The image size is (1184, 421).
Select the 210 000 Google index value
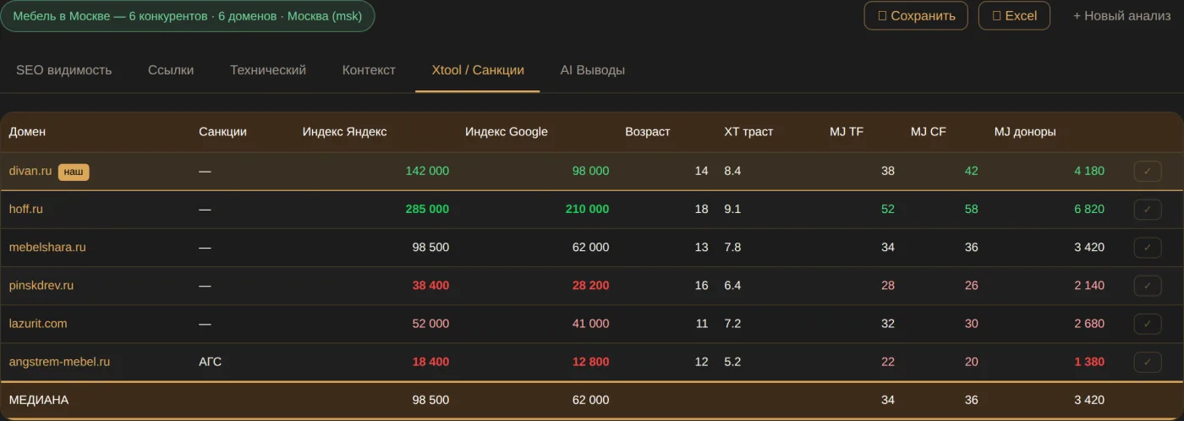587,209
